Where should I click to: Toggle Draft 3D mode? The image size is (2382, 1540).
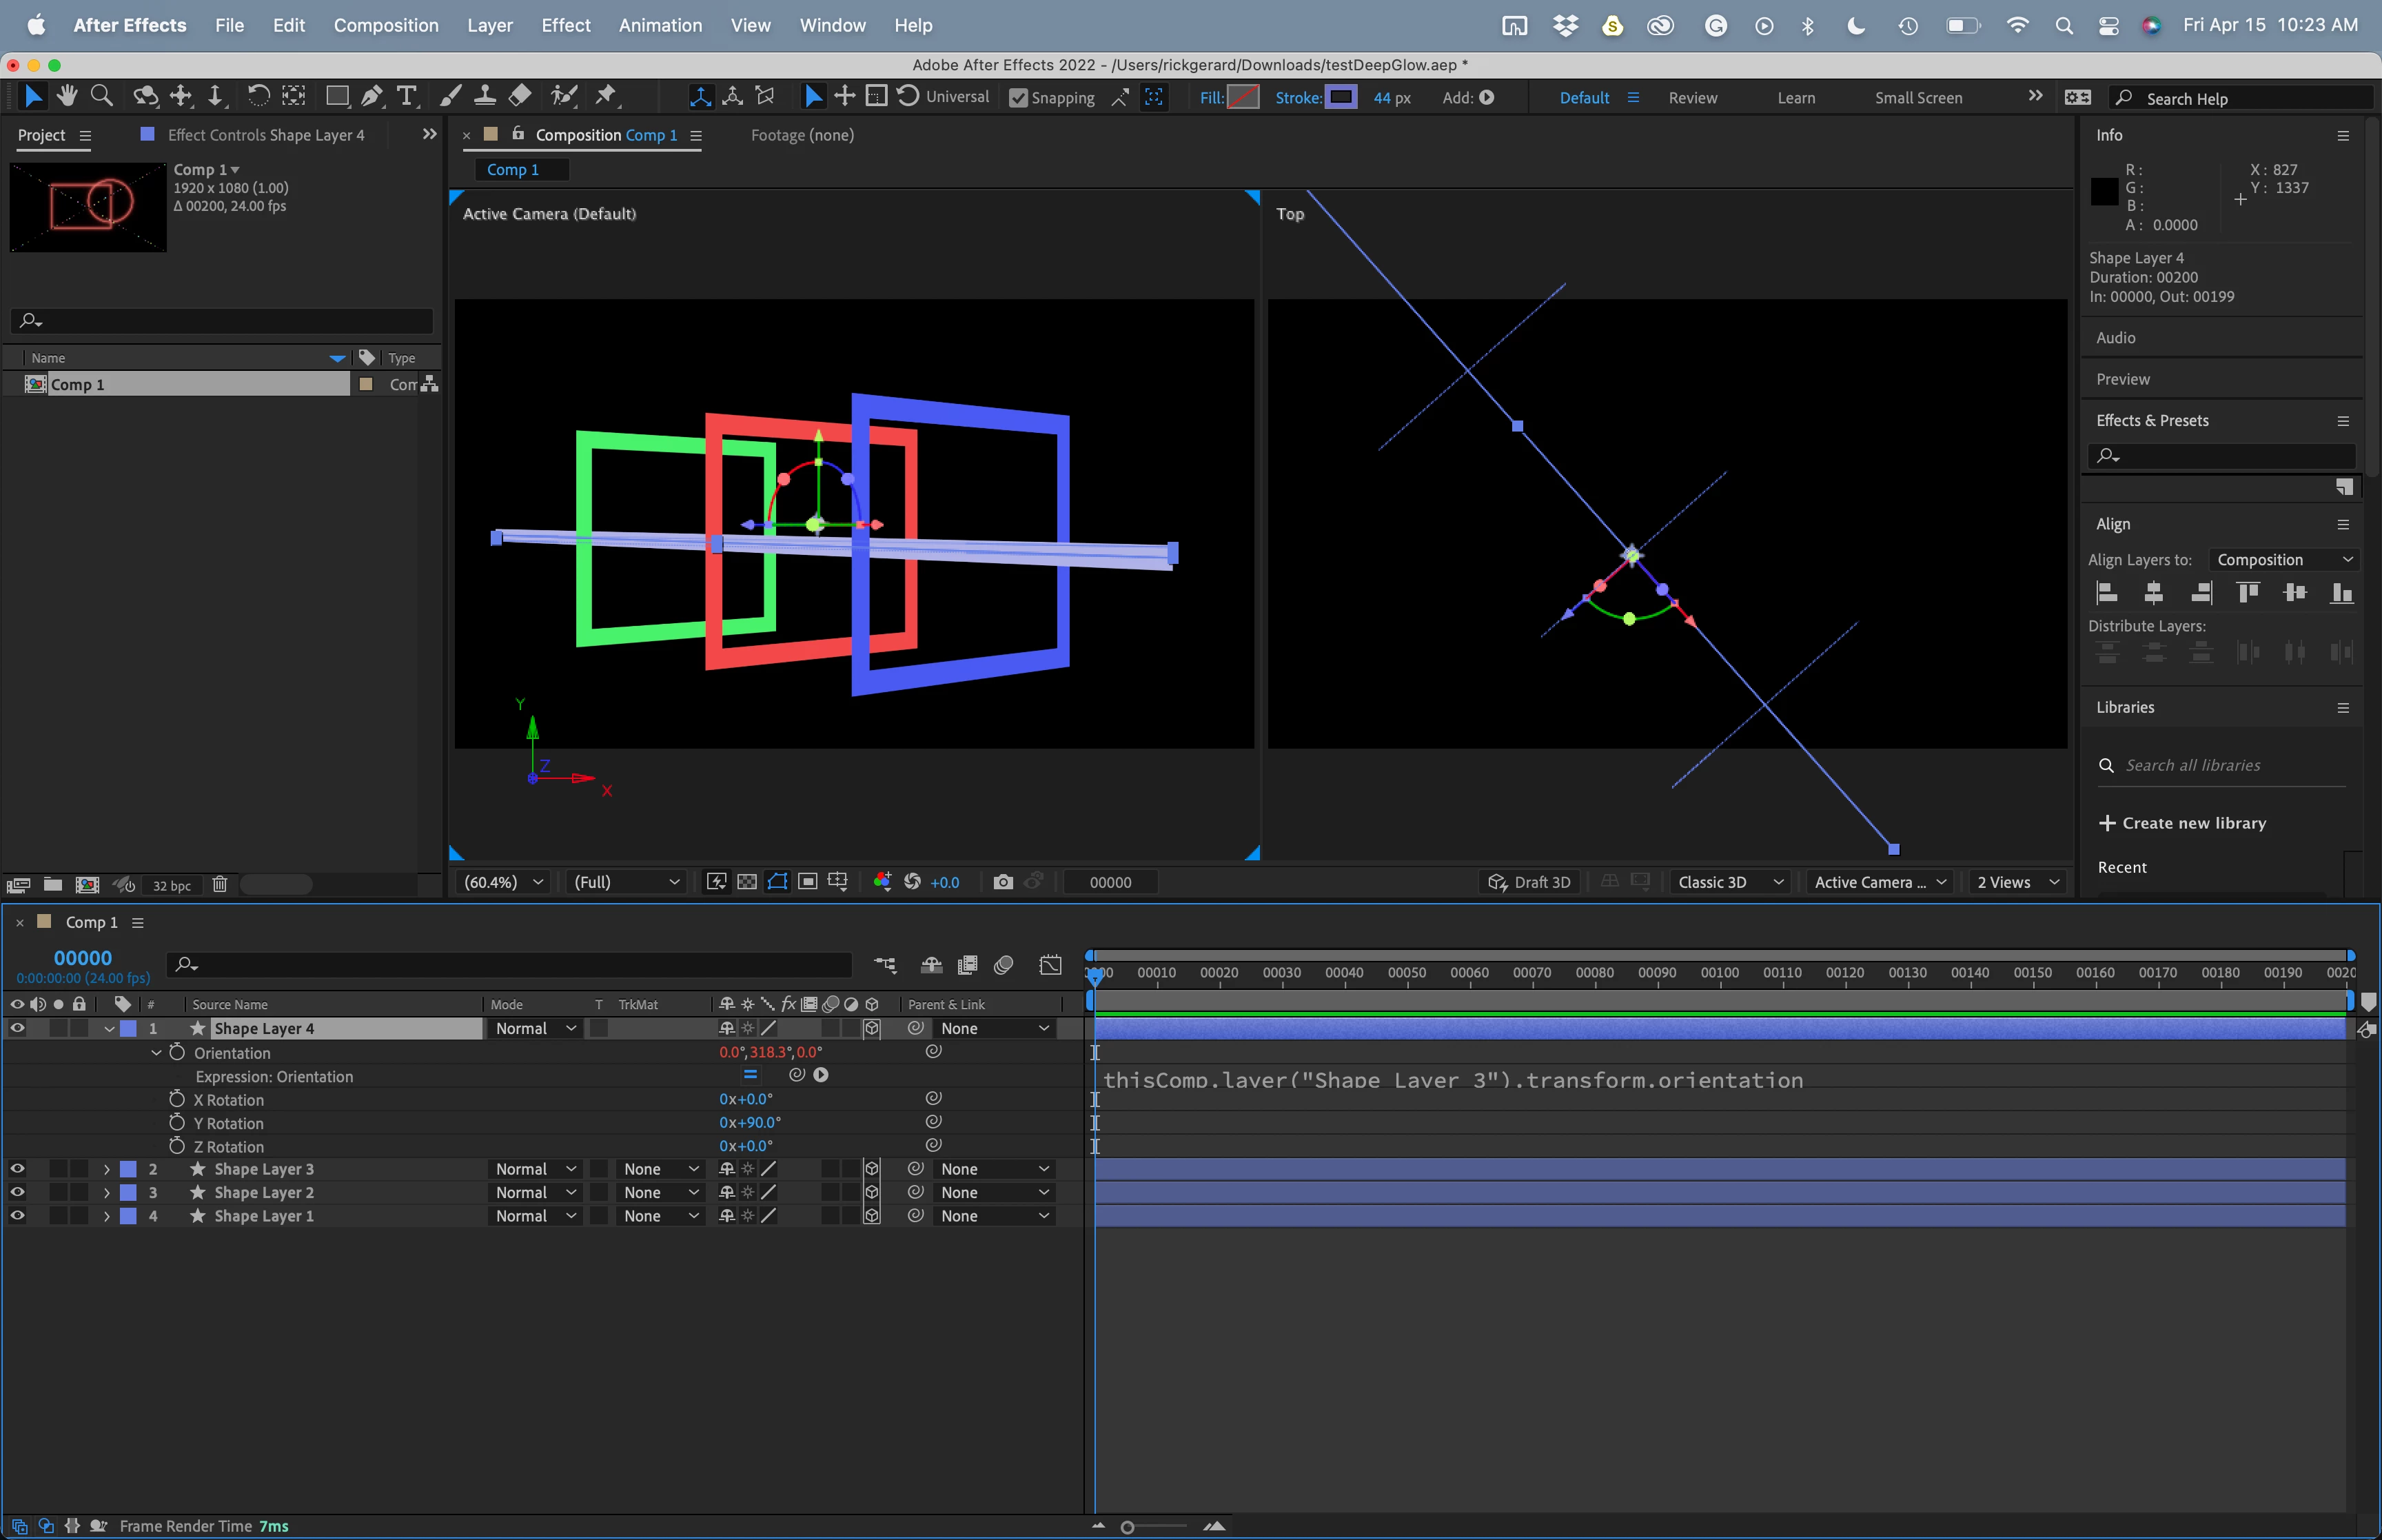(1529, 882)
